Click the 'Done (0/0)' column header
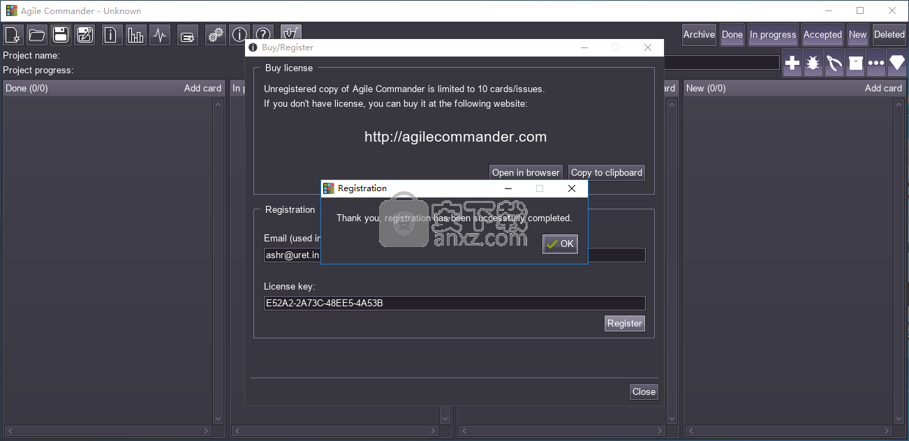This screenshot has width=909, height=441. point(27,88)
